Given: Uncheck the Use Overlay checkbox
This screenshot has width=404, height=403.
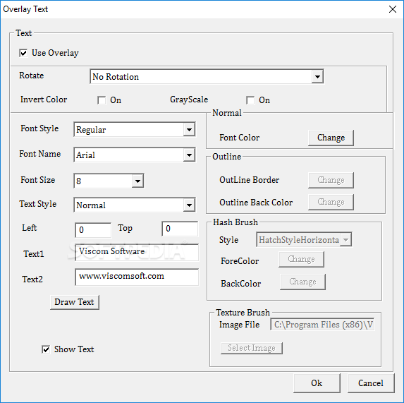Looking at the screenshot, I should 23,53.
